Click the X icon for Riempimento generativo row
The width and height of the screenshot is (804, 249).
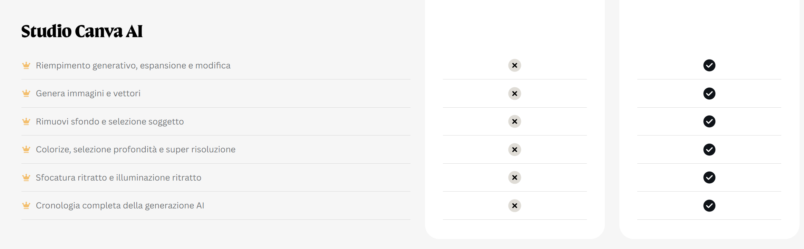pyautogui.click(x=514, y=65)
